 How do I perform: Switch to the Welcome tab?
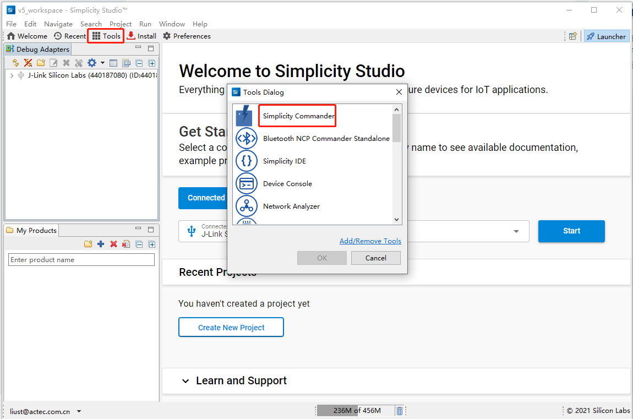(26, 36)
